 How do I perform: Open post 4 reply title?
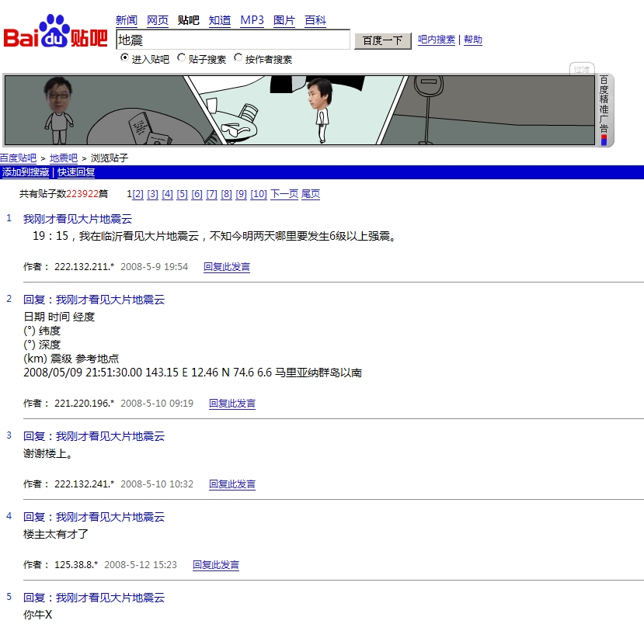94,518
